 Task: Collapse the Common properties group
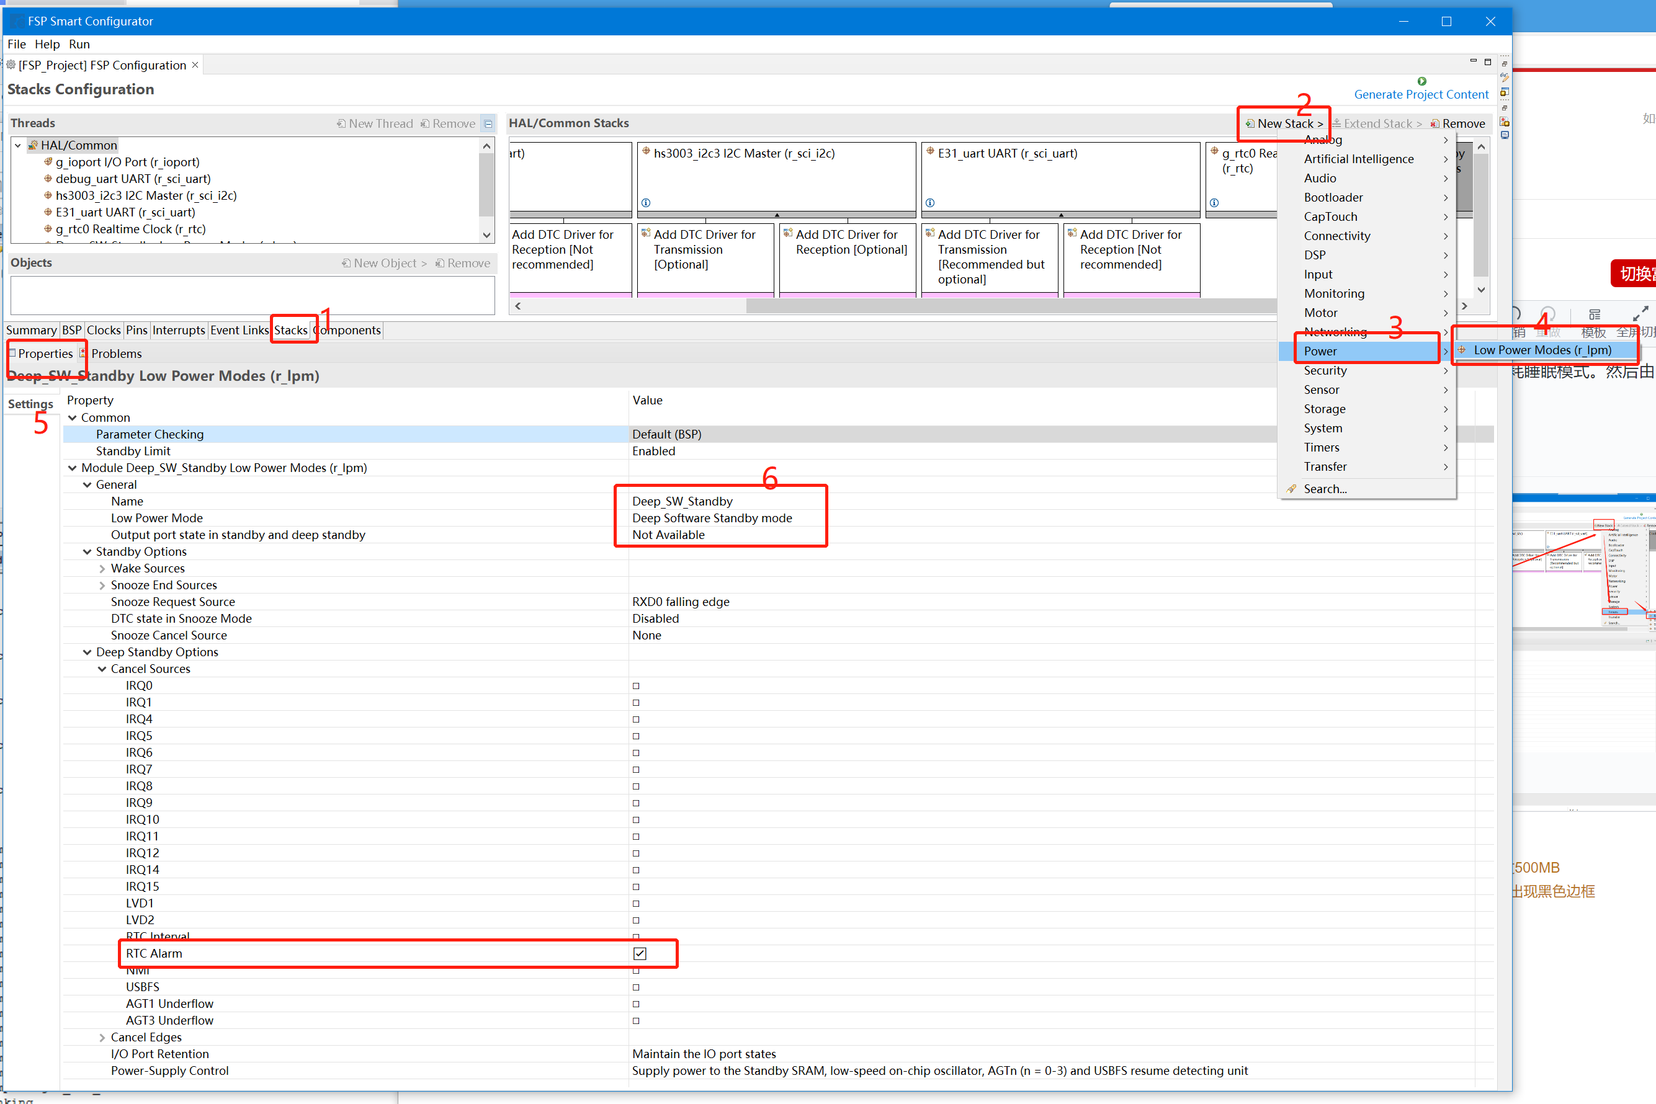(72, 417)
